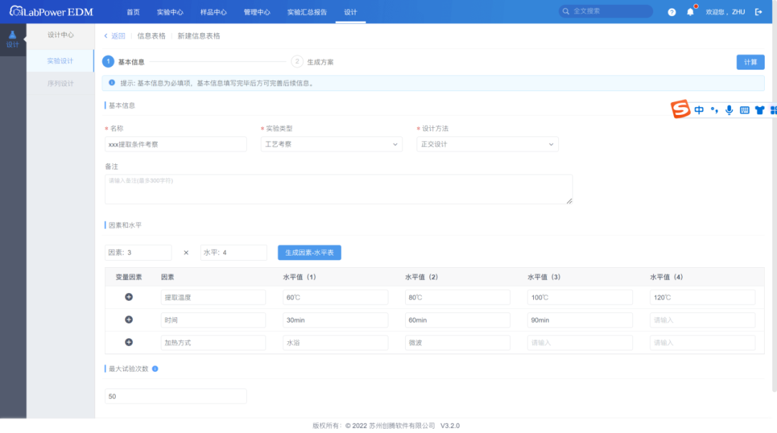Open the 设计方法 dropdown
The width and height of the screenshot is (777, 433).
[488, 144]
